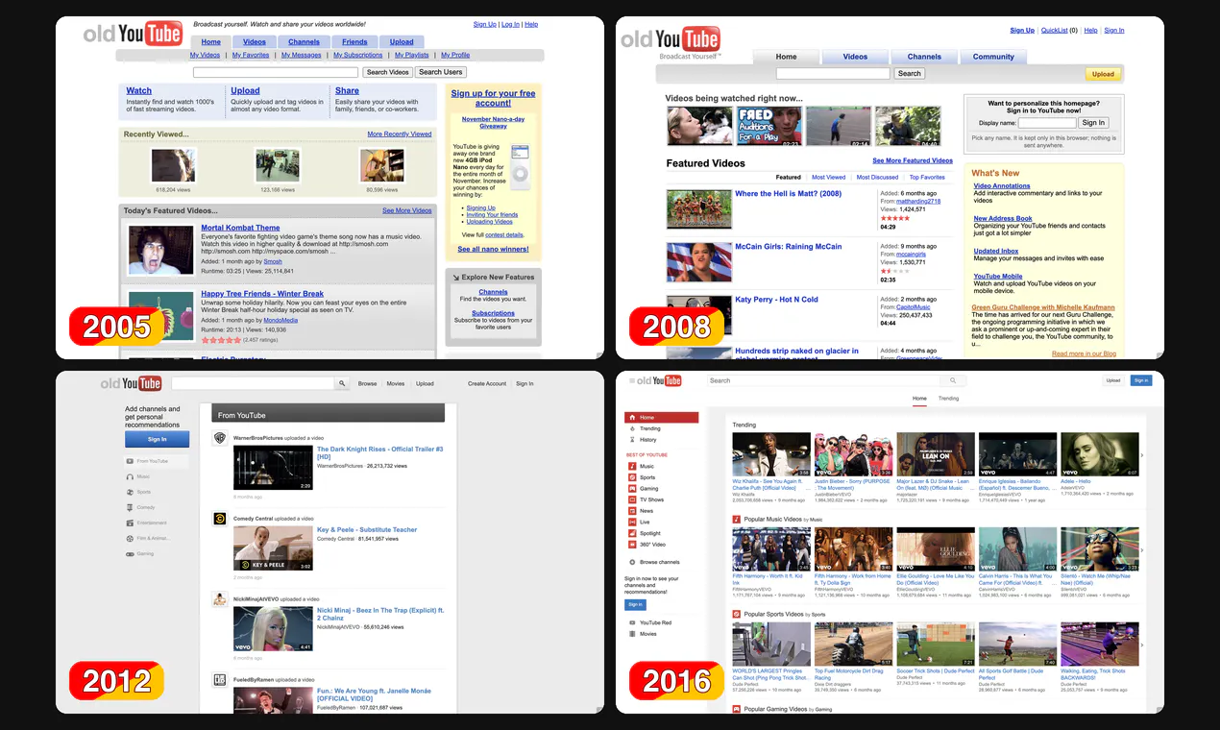1220x730 pixels.
Task: Open the More Recently Viewed link in 2005
Action: (400, 134)
